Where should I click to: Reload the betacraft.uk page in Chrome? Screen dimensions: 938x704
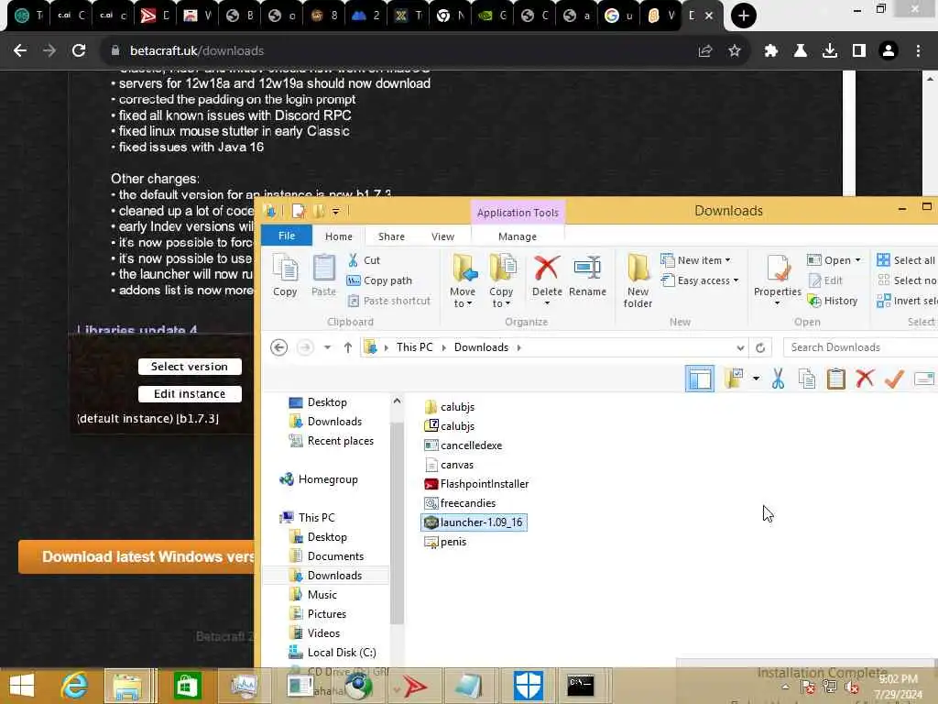[x=79, y=51]
